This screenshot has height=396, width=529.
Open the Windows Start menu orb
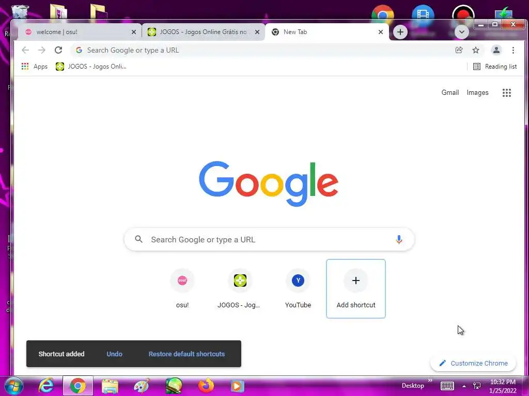(x=13, y=386)
